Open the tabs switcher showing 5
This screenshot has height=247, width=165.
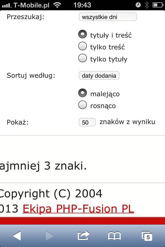tap(147, 236)
